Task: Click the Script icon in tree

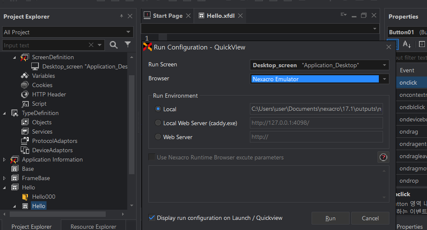Action: click(x=25, y=104)
